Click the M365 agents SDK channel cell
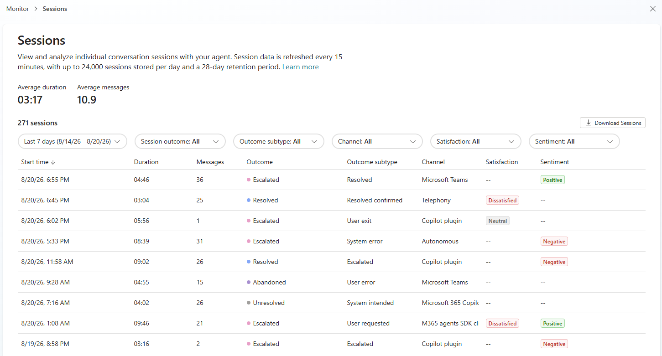 coord(450,323)
